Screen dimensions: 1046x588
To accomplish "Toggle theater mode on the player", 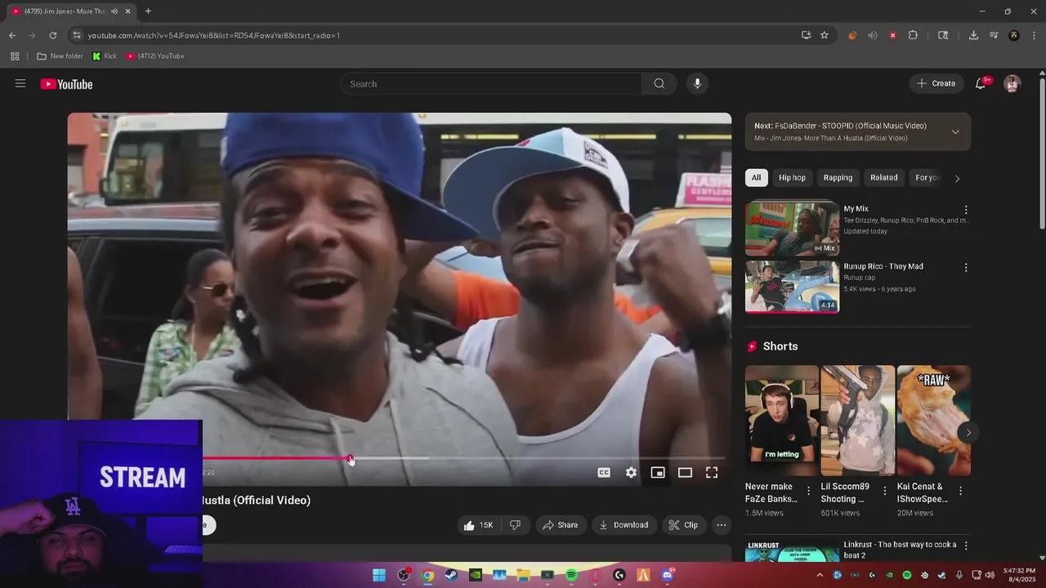I will pos(685,472).
